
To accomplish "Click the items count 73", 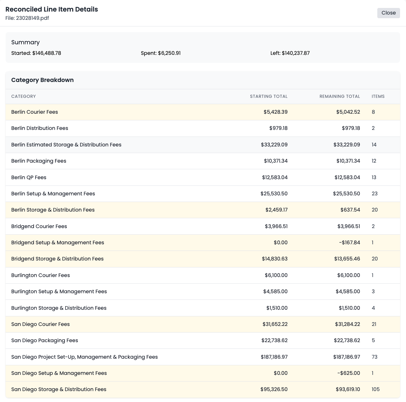I will (375, 357).
